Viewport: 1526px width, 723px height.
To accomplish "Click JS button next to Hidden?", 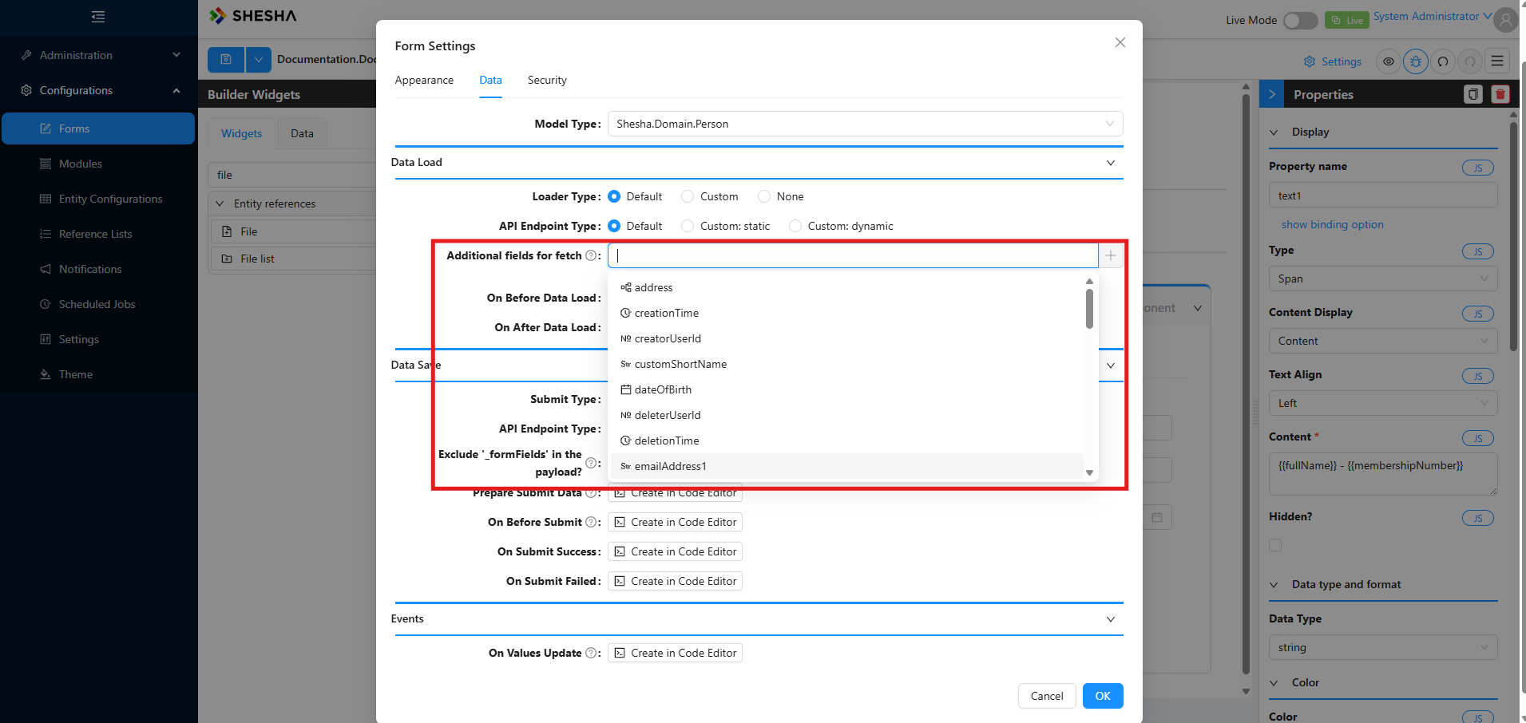I will (x=1478, y=518).
